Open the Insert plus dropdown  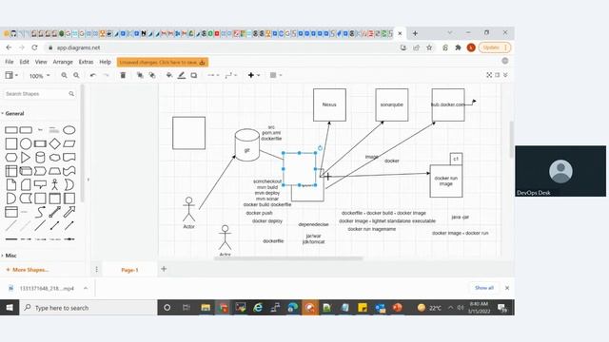[254, 75]
